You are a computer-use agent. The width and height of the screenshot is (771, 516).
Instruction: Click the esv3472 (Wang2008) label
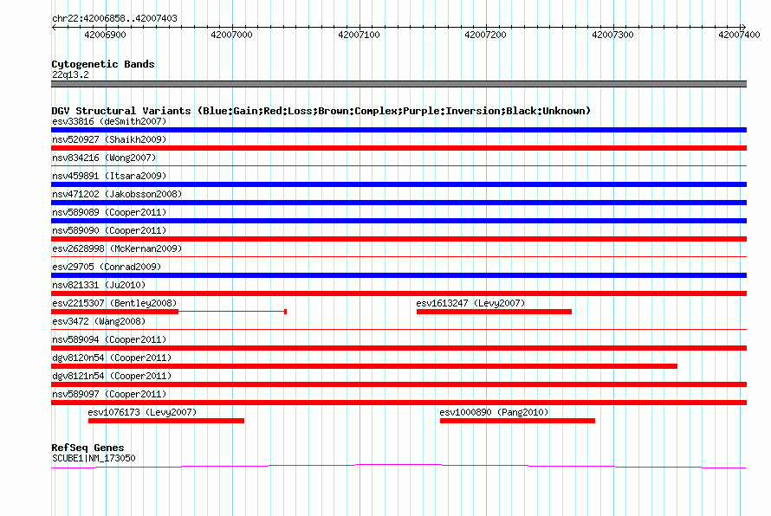coord(99,321)
